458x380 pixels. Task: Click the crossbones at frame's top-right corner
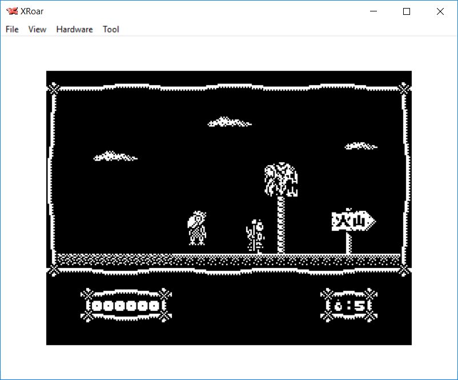(404, 88)
